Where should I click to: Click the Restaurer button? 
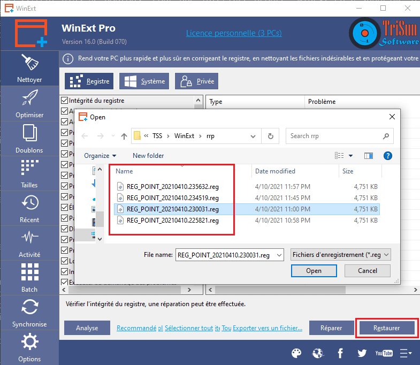click(x=386, y=328)
